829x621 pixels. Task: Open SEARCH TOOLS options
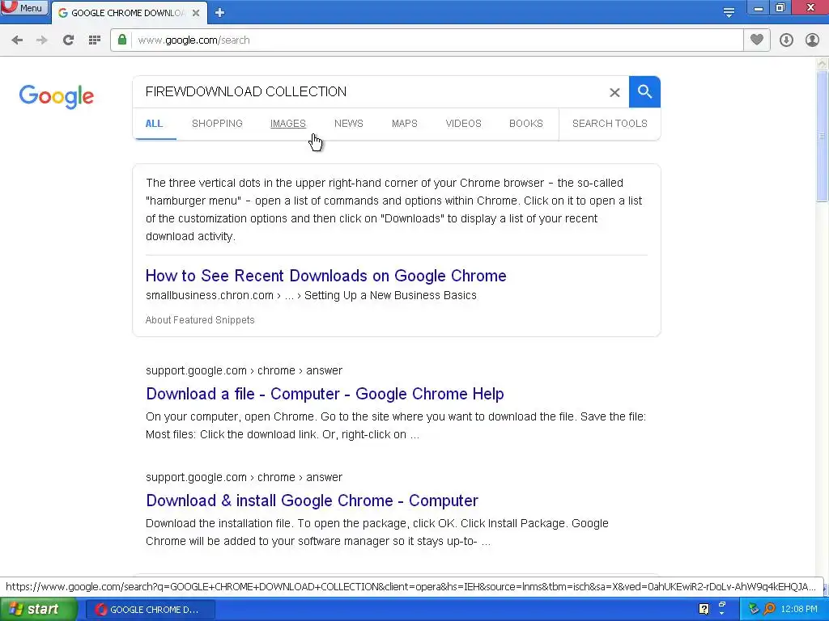610,124
